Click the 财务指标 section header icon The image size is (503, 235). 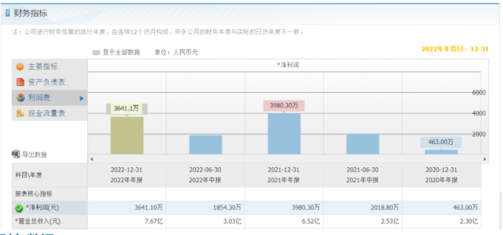point(8,14)
